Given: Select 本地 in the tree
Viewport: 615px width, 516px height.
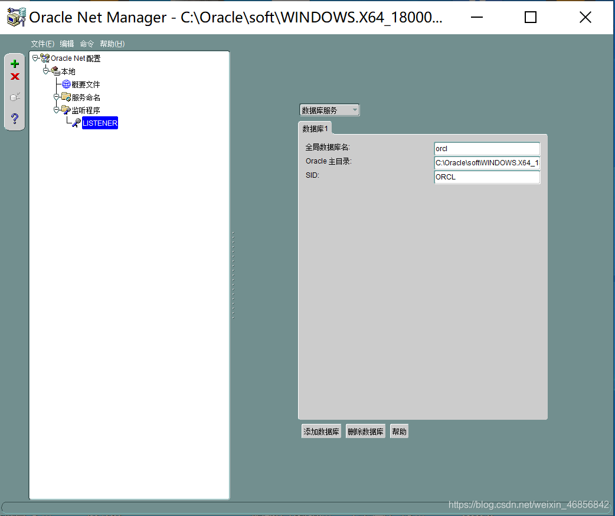Looking at the screenshot, I should (68, 71).
